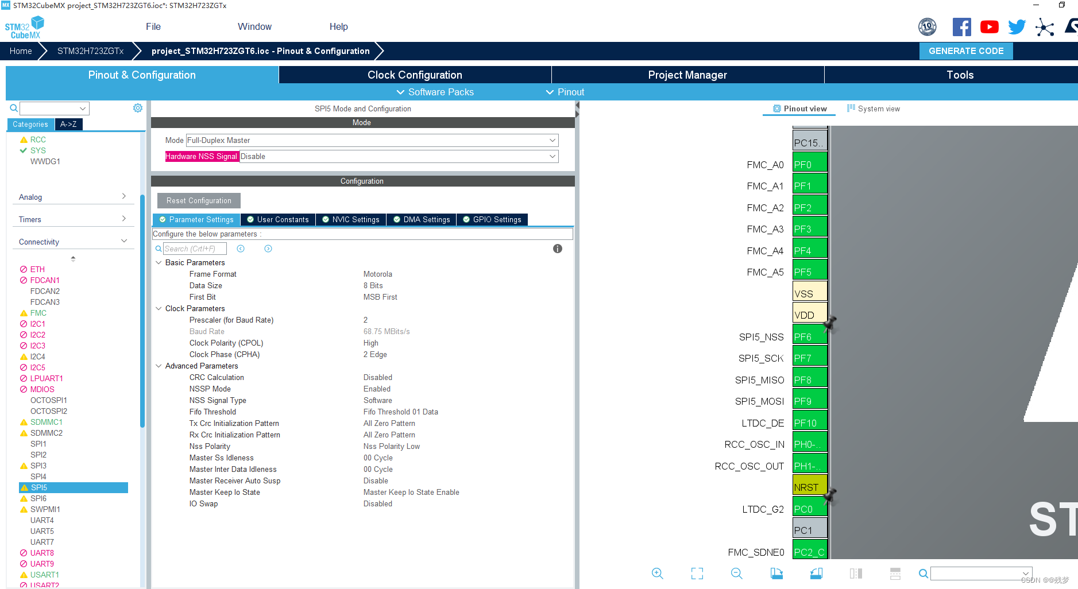
Task: Click the categories panel vertical scrollbar
Action: click(x=142, y=310)
